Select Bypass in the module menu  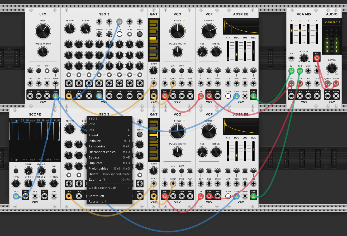pyautogui.click(x=109, y=157)
